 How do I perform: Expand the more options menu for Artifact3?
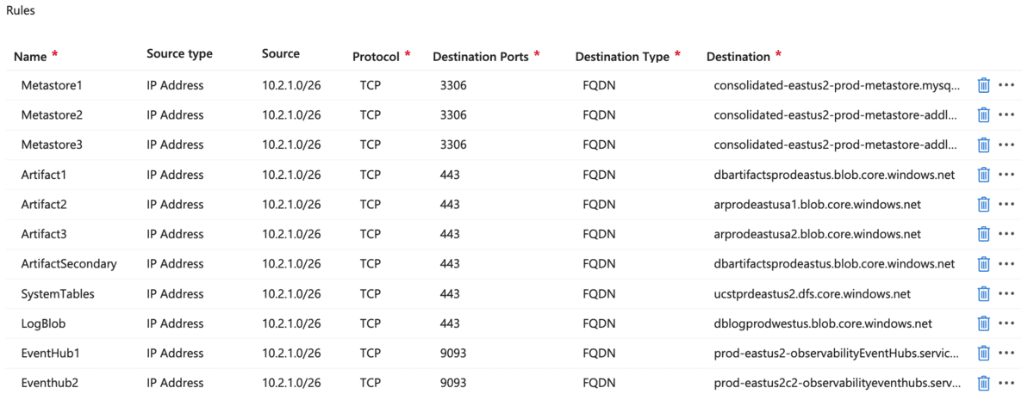click(x=1006, y=234)
